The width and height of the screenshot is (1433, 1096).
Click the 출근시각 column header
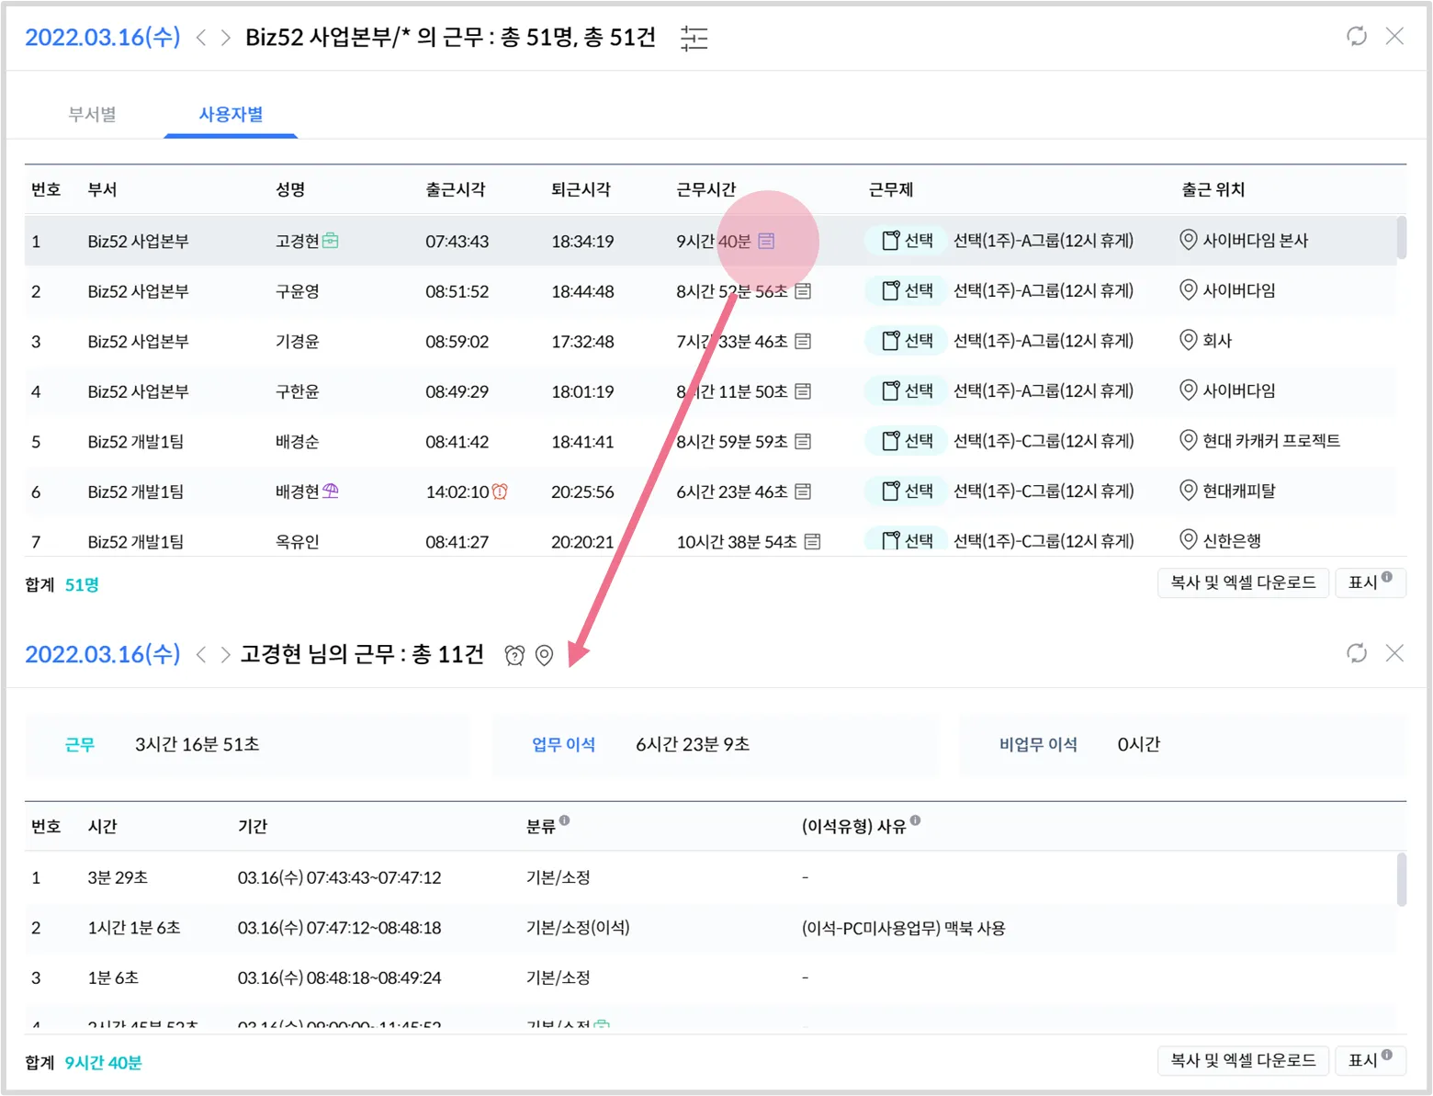tap(455, 190)
